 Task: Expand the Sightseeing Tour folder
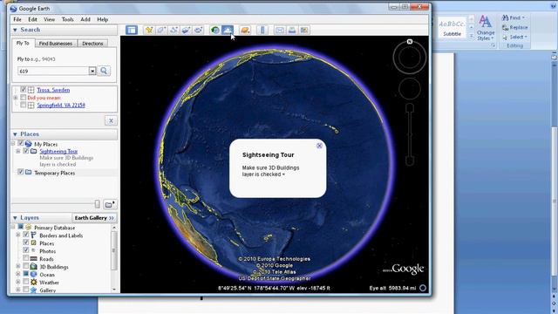point(17,151)
